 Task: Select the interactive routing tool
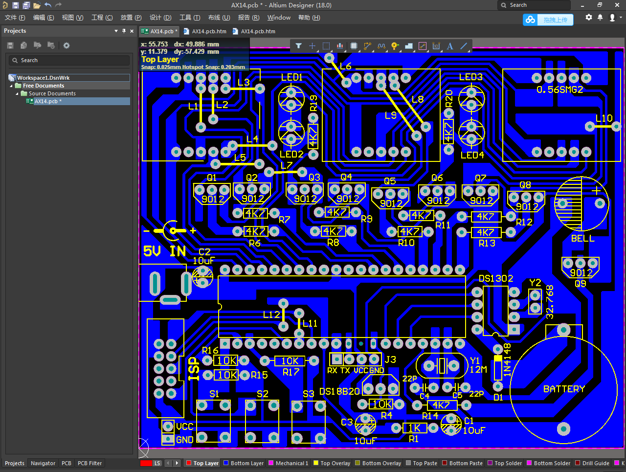point(367,46)
